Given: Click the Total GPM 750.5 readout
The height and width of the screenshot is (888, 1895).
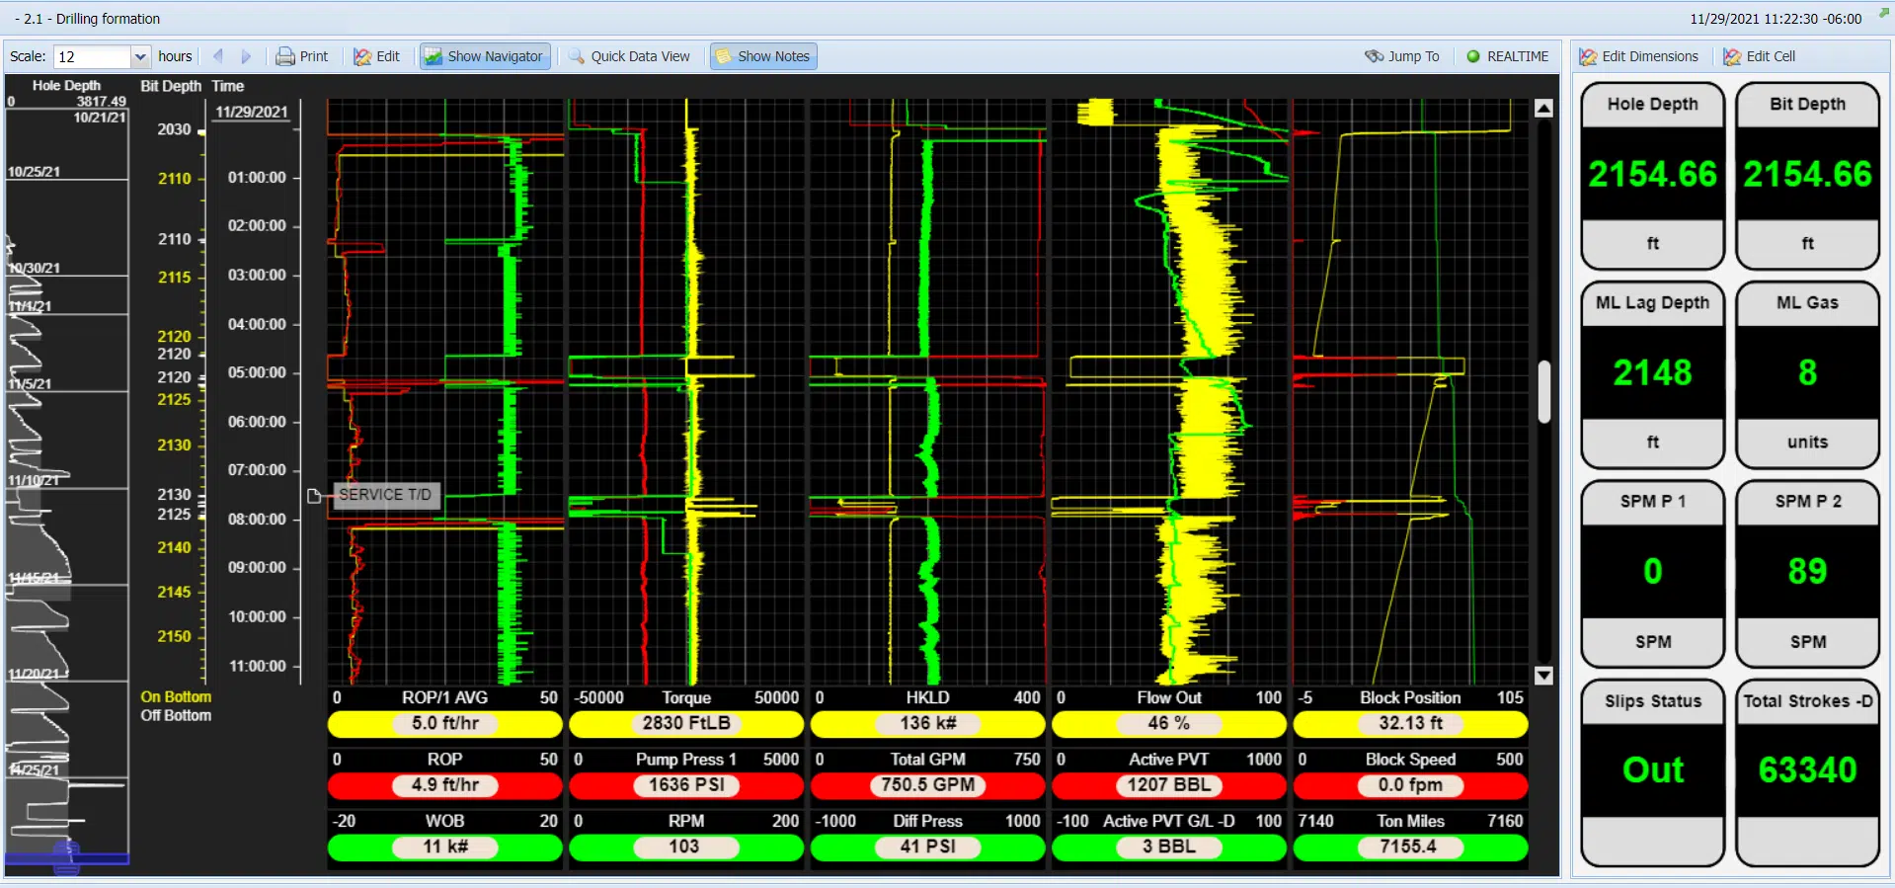Looking at the screenshot, I should pyautogui.click(x=927, y=785).
